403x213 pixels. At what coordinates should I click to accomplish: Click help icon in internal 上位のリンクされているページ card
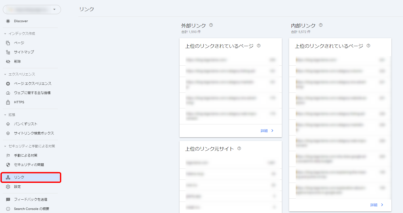pos(368,46)
